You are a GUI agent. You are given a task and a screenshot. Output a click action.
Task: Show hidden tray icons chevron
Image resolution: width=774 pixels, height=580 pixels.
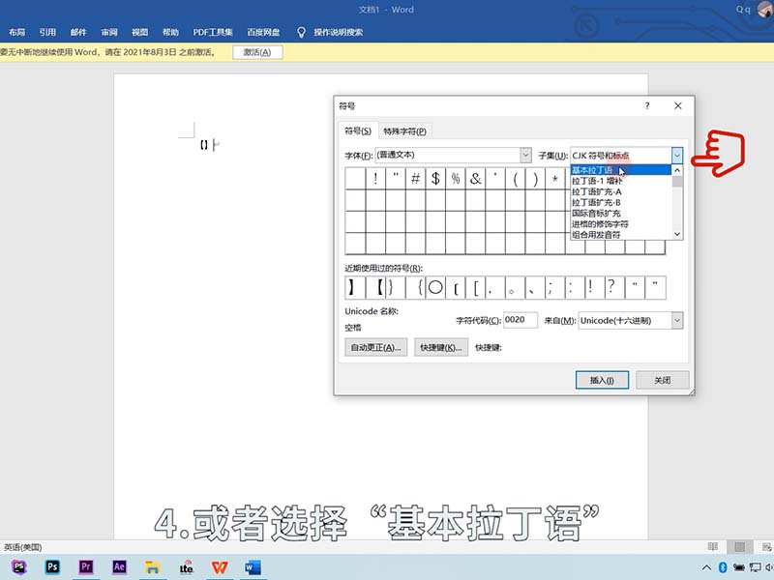tap(706, 567)
